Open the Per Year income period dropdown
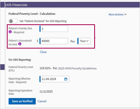 tap(84, 41)
